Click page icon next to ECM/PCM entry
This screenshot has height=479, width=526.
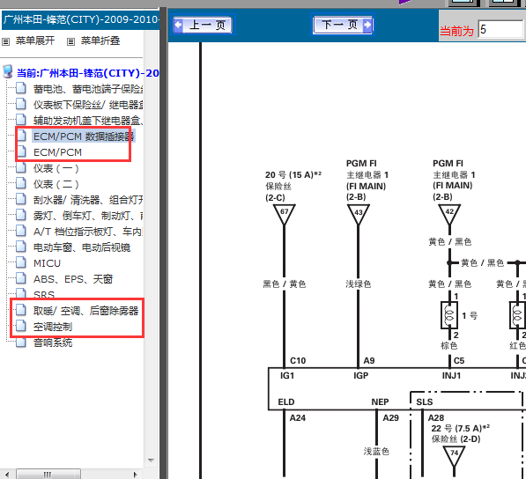[x=21, y=151]
